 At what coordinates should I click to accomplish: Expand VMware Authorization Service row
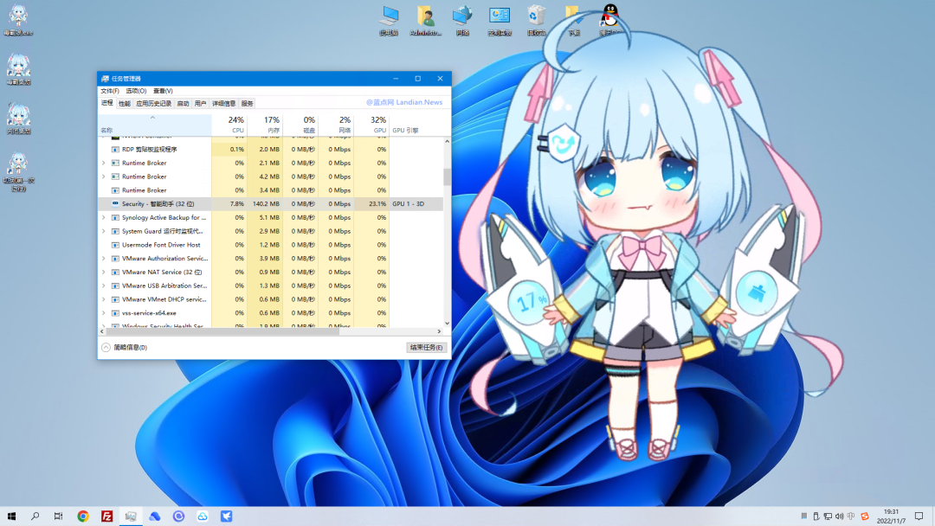point(103,259)
